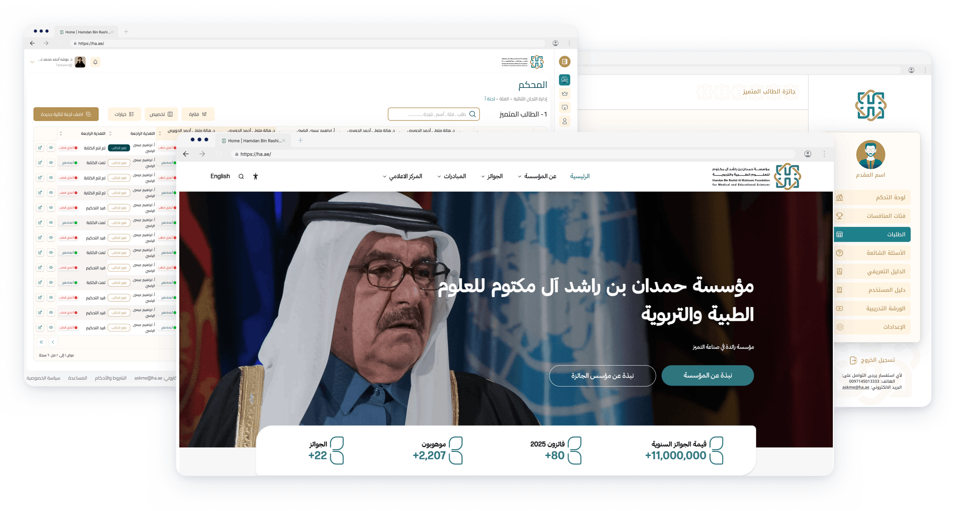Viewport: 956px width, 511px height.
Task: Toggle the أغلاق الطلب status pill in the last row
Action: (x=68, y=328)
